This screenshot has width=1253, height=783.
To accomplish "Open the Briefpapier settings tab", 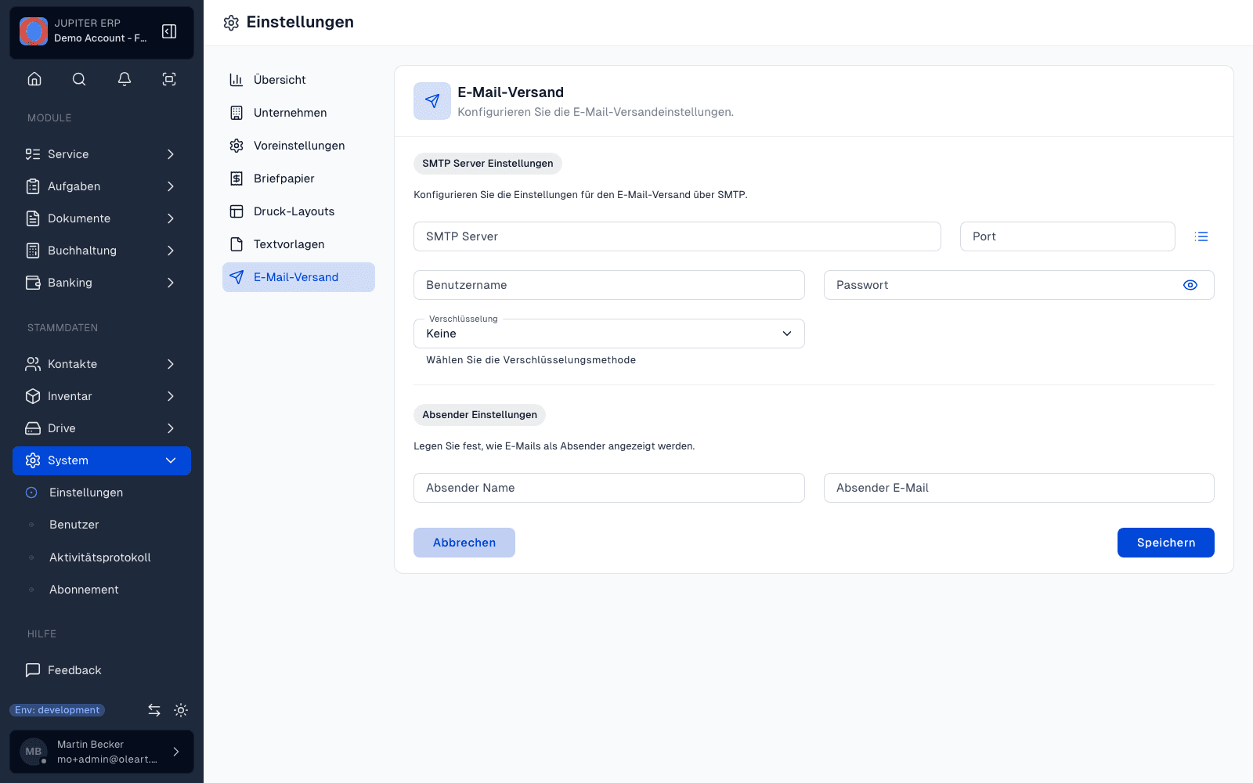I will tap(298, 179).
